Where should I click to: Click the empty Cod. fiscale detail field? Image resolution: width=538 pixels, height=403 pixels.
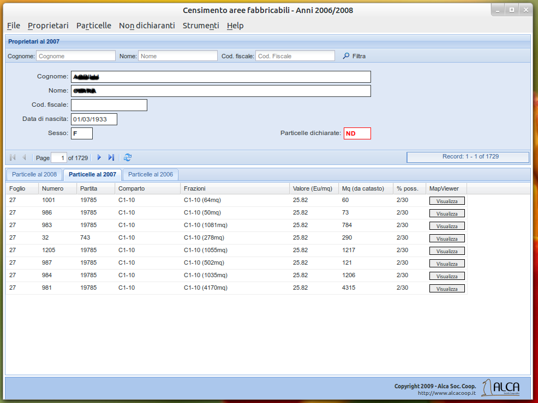[109, 105]
